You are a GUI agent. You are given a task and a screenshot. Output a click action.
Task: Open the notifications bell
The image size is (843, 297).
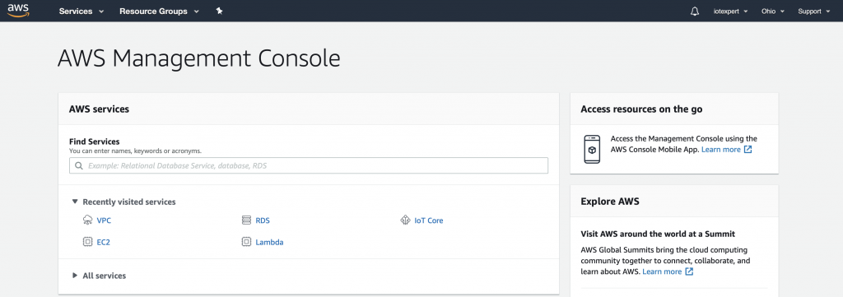click(x=695, y=12)
